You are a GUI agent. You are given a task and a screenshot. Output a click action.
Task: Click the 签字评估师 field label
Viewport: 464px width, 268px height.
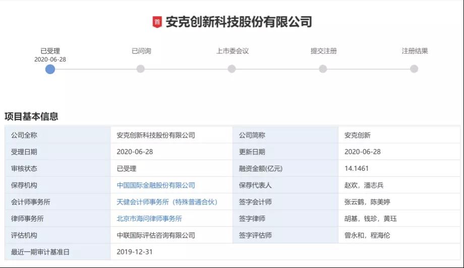pos(255,235)
